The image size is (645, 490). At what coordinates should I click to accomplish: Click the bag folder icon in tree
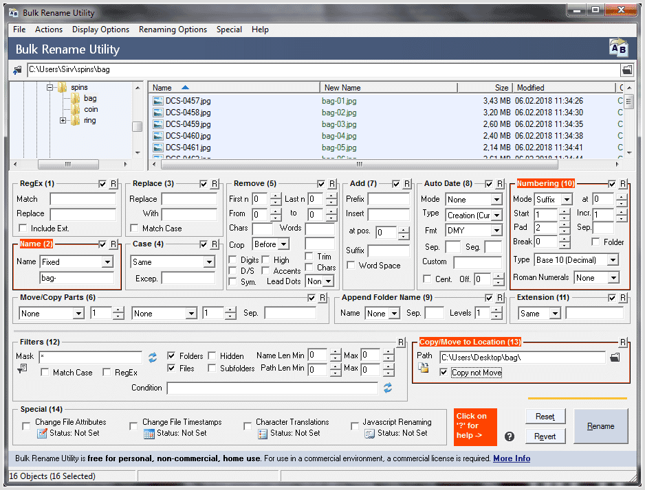[x=75, y=99]
